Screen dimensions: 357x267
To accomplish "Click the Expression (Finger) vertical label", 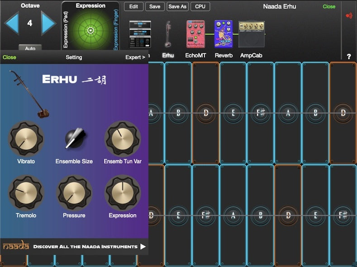I will coord(116,29).
